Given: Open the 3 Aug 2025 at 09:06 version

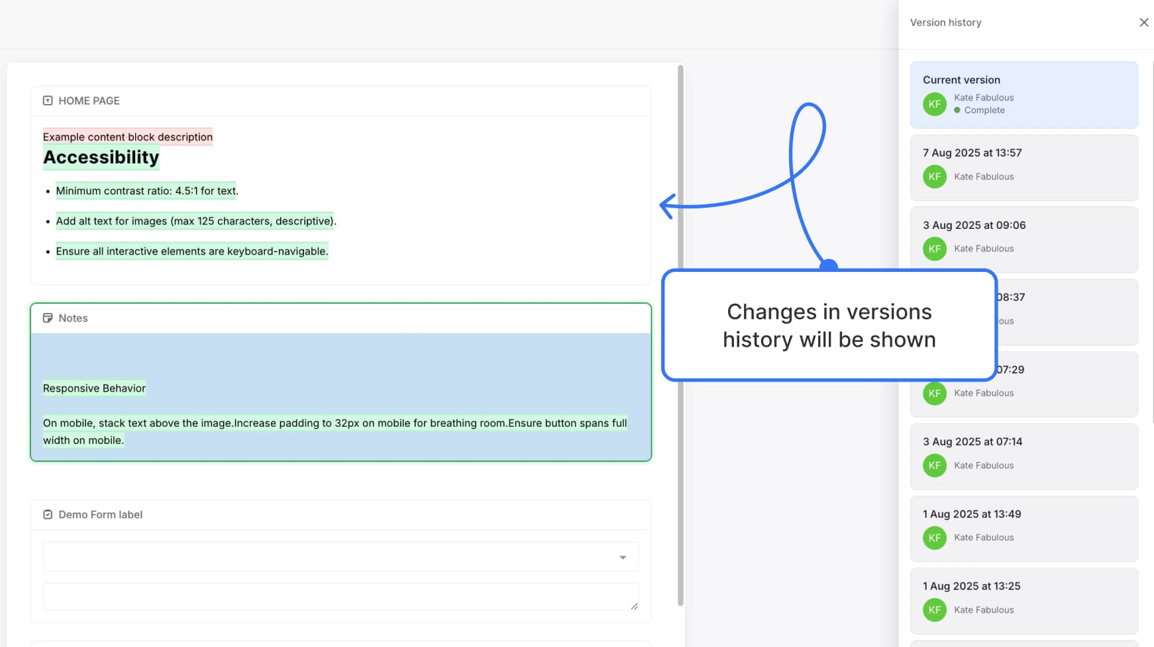Looking at the screenshot, I should 1023,239.
